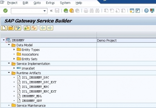
Task: Click the Print icon
Action: pyautogui.click(x=86, y=11)
